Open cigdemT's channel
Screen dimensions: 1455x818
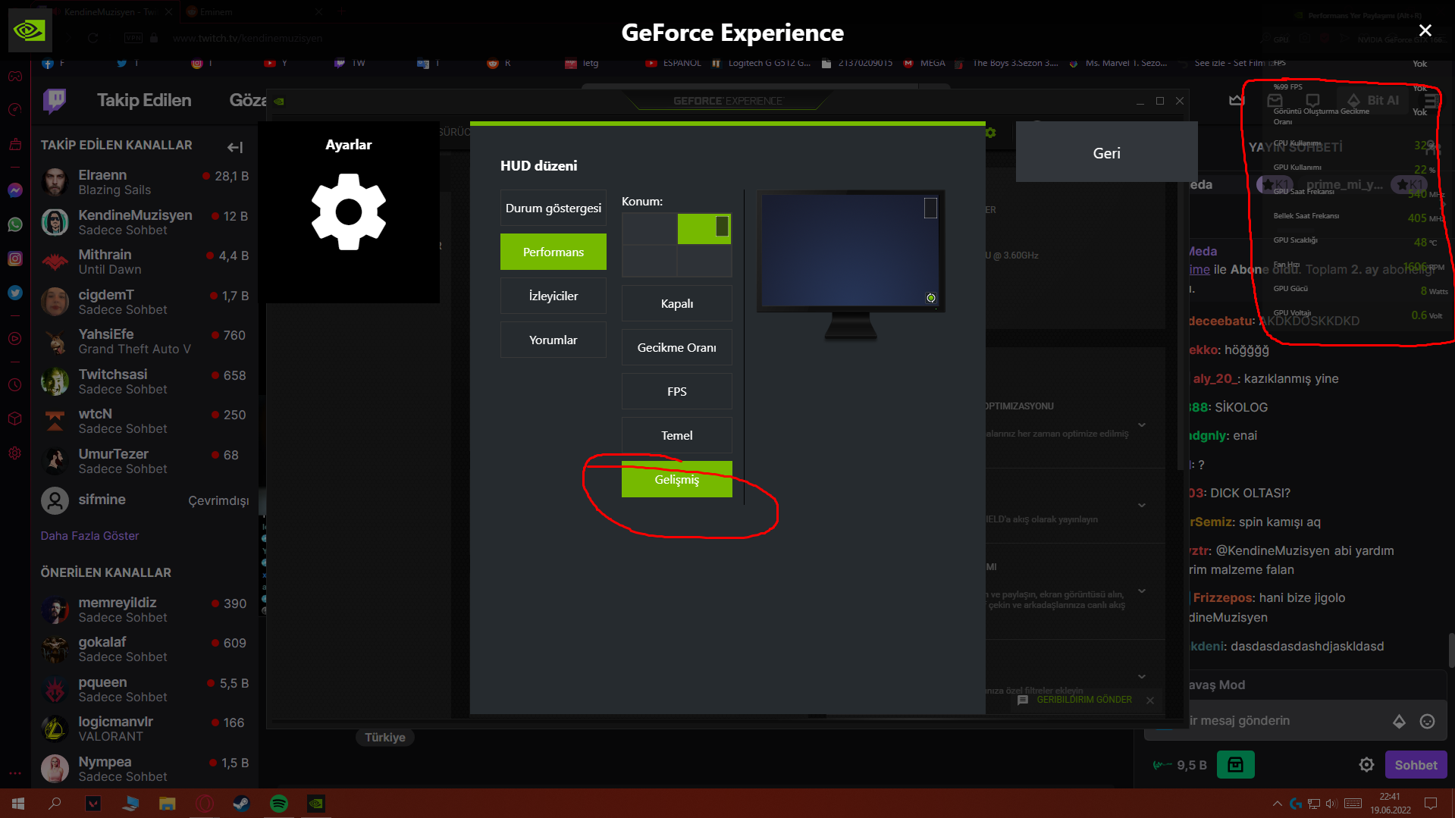[144, 302]
